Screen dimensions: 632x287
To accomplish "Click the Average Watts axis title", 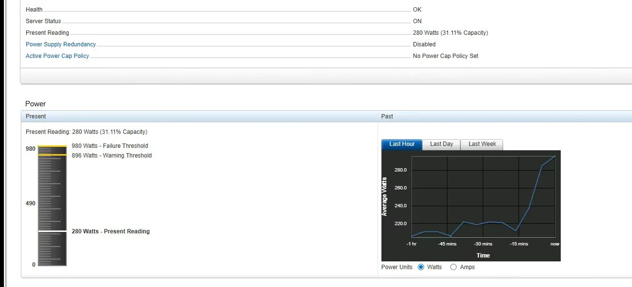I will click(x=385, y=197).
